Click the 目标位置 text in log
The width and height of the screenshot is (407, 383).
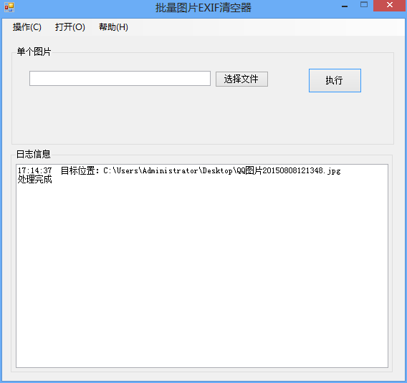tap(77, 170)
